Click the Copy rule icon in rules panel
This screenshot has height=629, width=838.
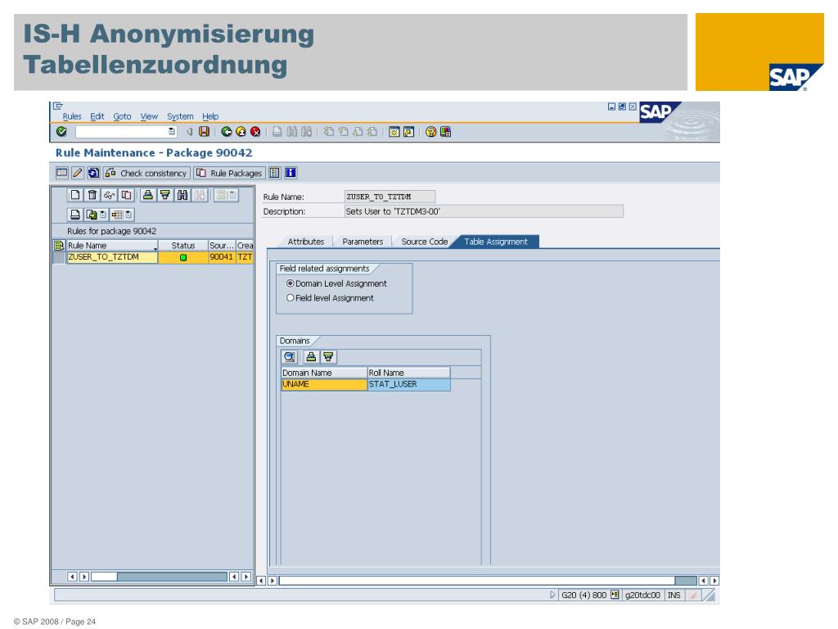pos(126,195)
